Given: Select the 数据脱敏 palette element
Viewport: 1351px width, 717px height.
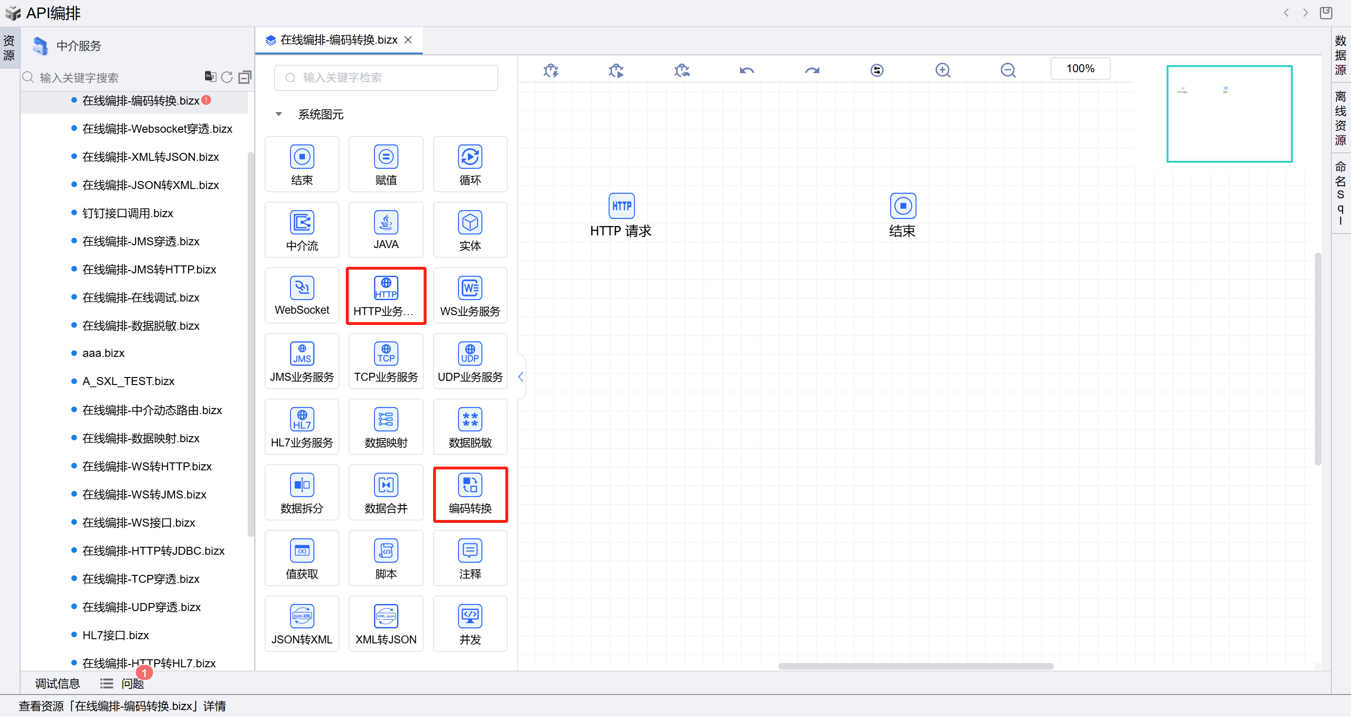Looking at the screenshot, I should pos(470,428).
